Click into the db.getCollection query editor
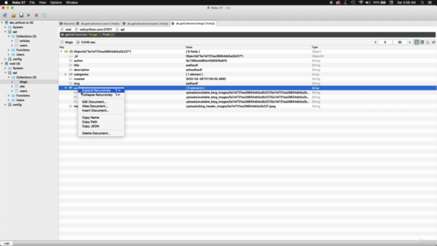The height and width of the screenshot is (246, 437). point(247,35)
